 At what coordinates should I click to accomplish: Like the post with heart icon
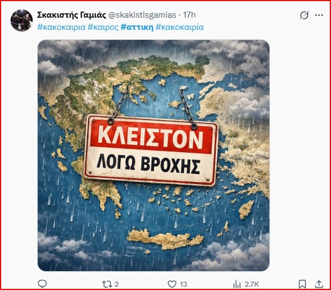coord(172,284)
